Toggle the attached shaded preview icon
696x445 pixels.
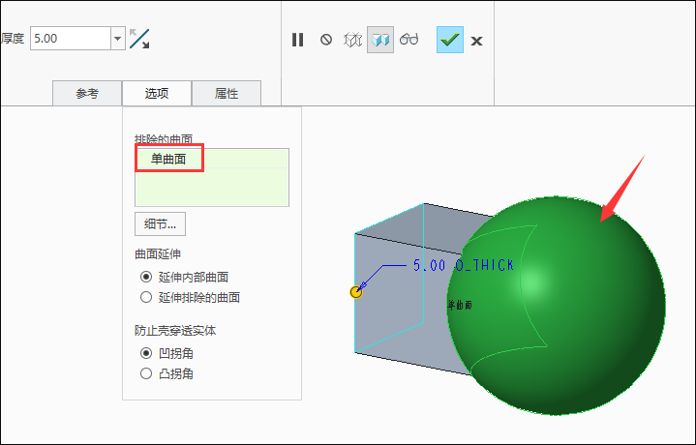tap(380, 40)
